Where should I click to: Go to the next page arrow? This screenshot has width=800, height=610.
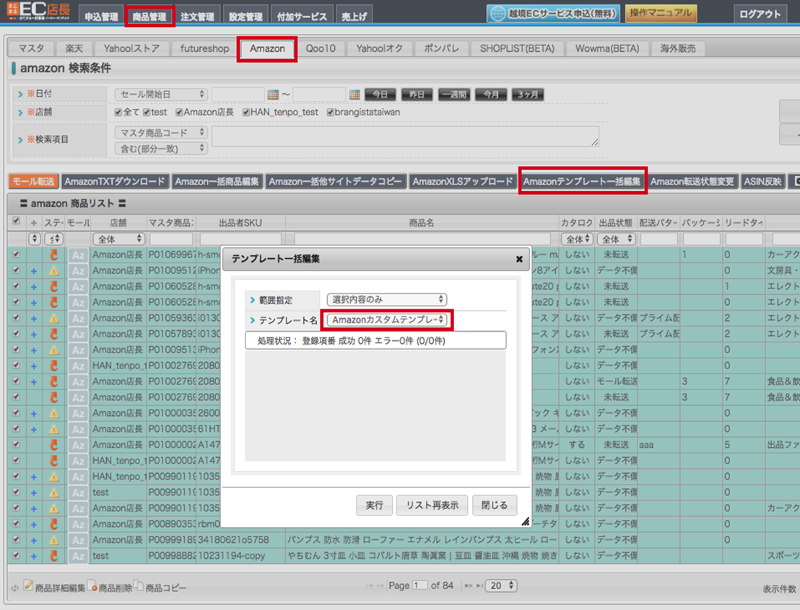coord(468,586)
